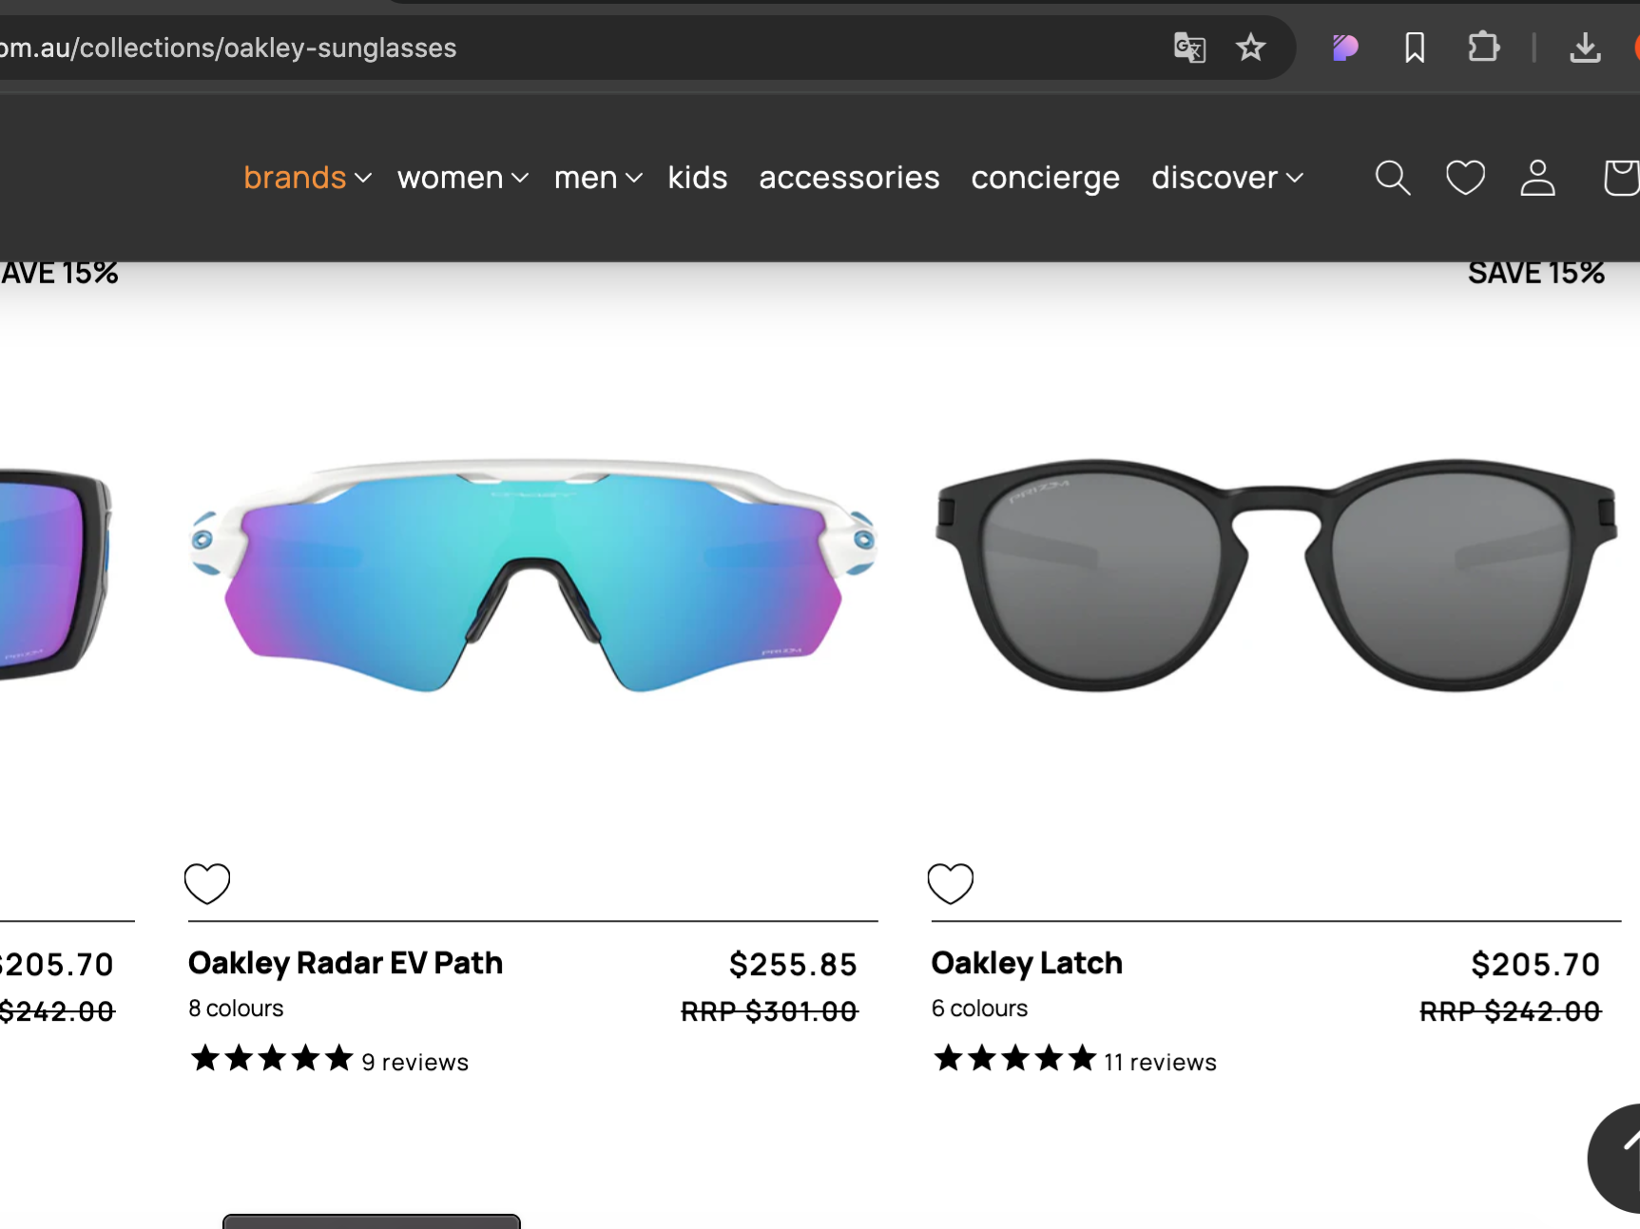Open the site search magnifier icon
The height and width of the screenshot is (1229, 1640).
[1393, 178]
